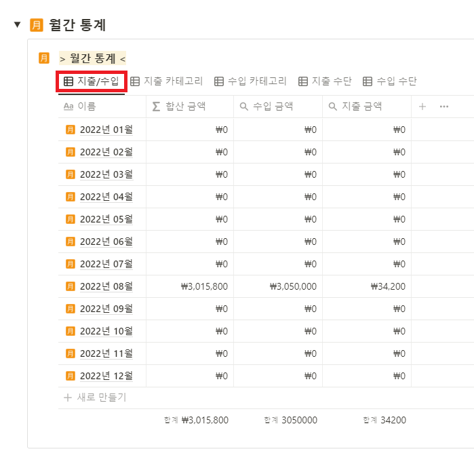Click the 月 icon of 2022년 07월 row

[x=71, y=264]
